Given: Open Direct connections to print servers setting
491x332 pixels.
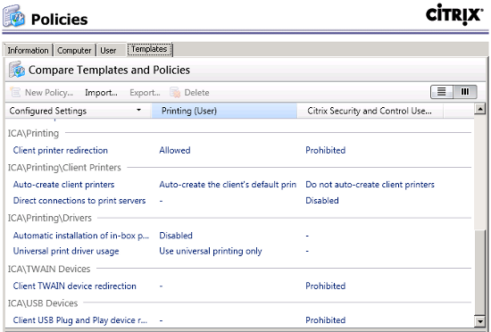Looking at the screenshot, I should point(79,201).
